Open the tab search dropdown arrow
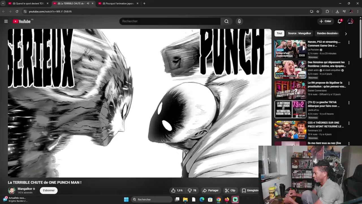 click(3, 3)
